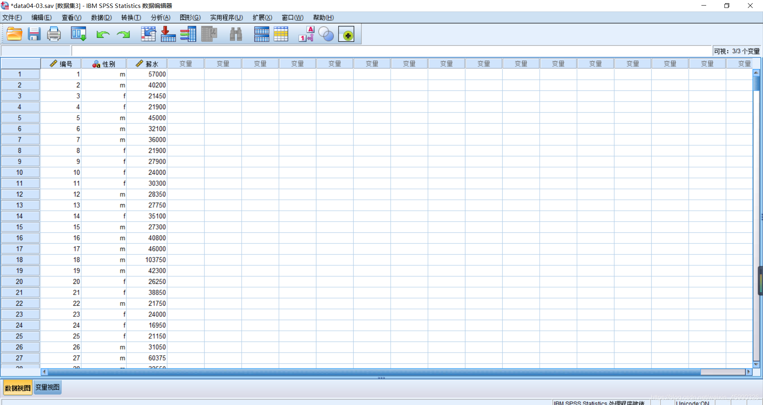Find with the binoculars icon
Image resolution: width=763 pixels, height=405 pixels.
(236, 34)
